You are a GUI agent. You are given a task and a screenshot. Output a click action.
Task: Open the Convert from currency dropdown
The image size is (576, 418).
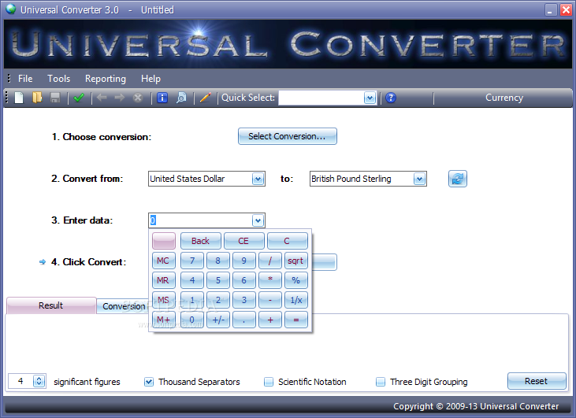tap(258, 179)
